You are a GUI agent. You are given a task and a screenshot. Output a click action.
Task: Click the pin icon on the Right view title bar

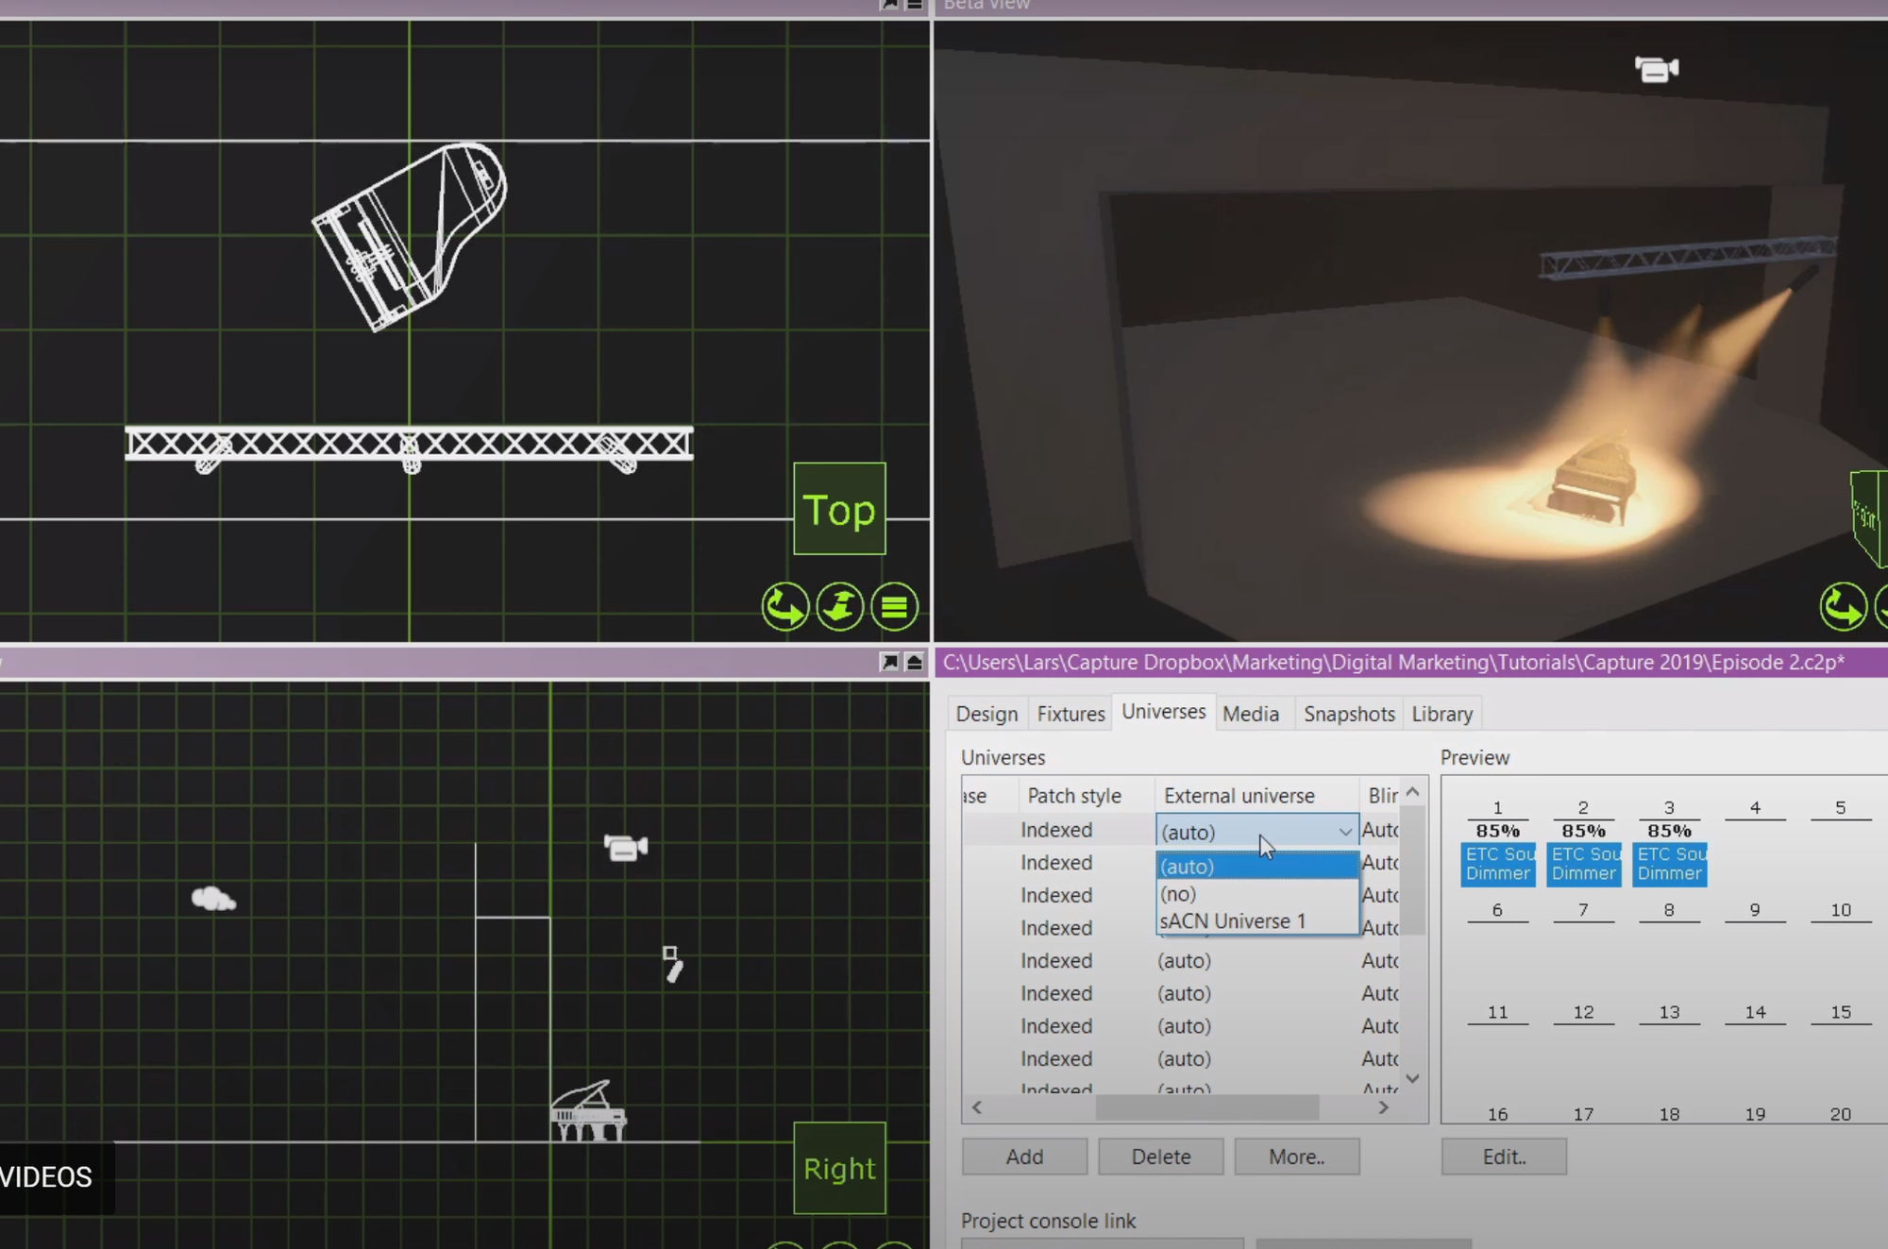(x=888, y=664)
